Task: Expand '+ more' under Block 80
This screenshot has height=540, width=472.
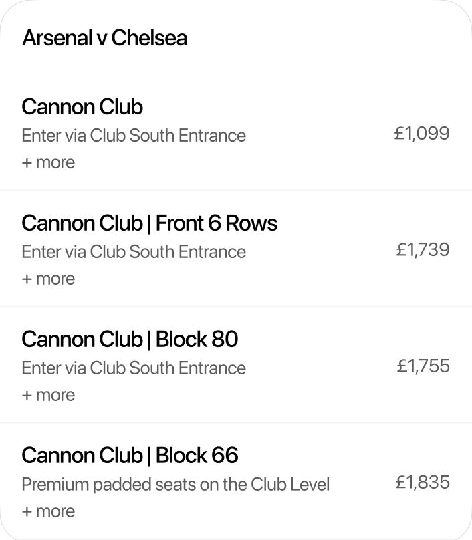Action: click(48, 395)
